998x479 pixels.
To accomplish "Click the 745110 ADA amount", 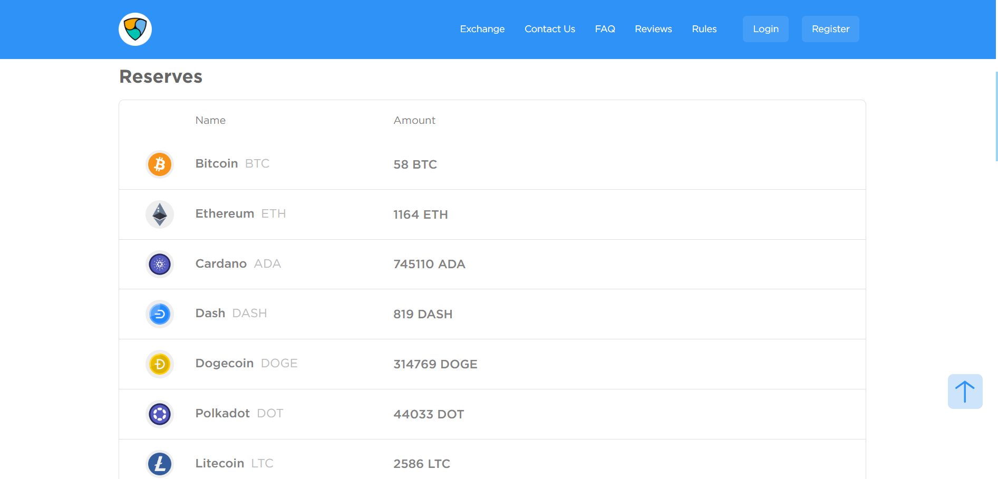I will [429, 264].
